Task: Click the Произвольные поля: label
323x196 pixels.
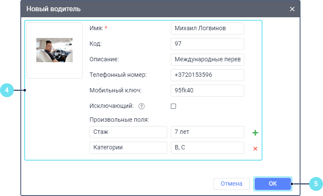Action: point(119,120)
